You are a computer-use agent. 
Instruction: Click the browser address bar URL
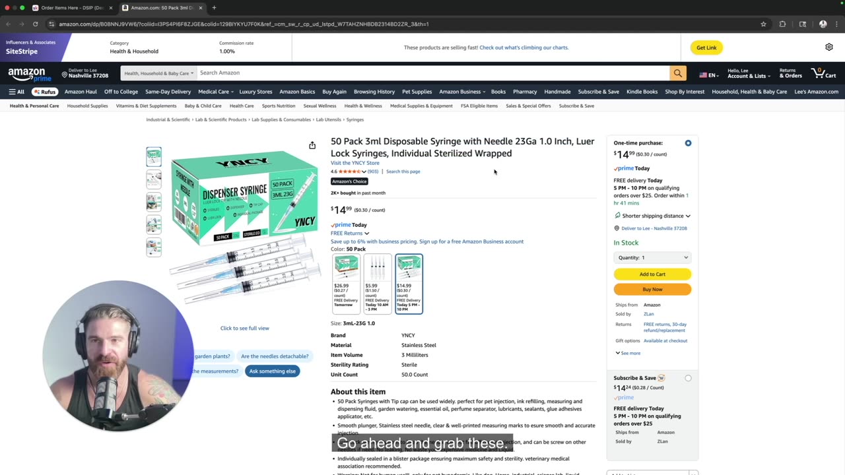244,24
